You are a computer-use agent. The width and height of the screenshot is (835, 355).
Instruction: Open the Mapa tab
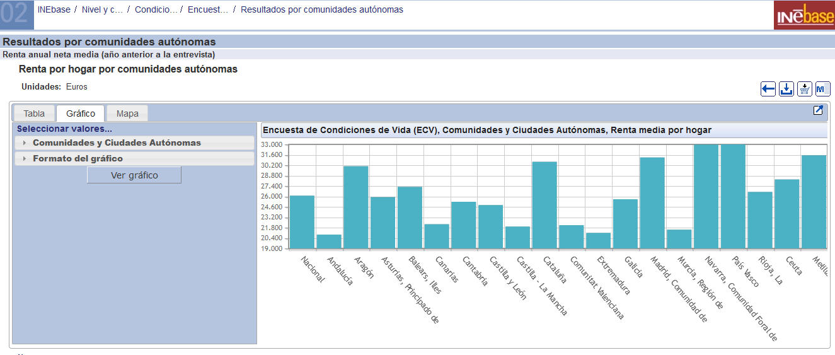[x=127, y=113]
